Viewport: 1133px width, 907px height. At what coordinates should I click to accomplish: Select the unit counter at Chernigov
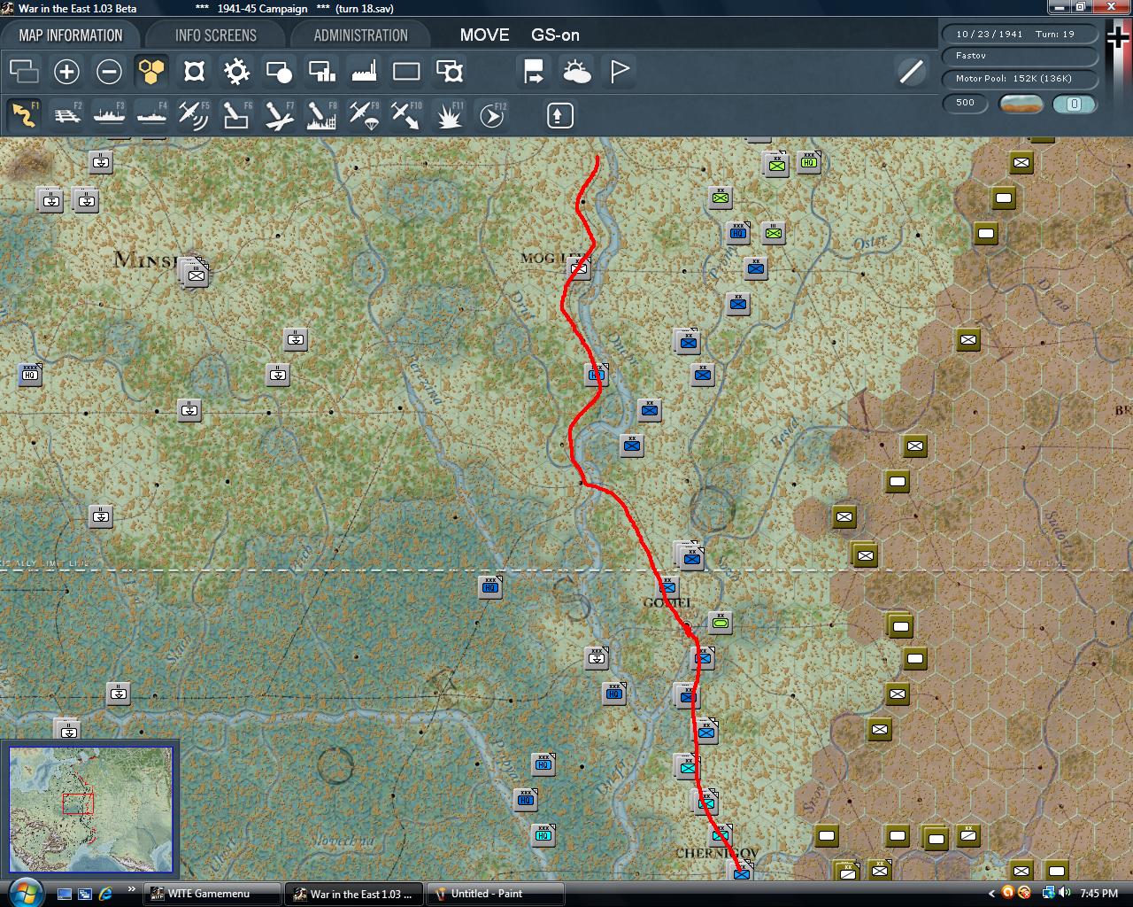click(742, 873)
